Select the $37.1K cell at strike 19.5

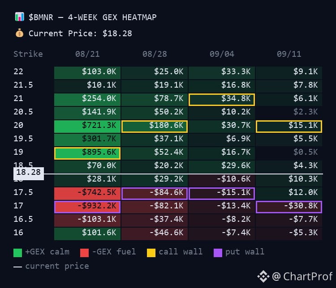(x=155, y=140)
